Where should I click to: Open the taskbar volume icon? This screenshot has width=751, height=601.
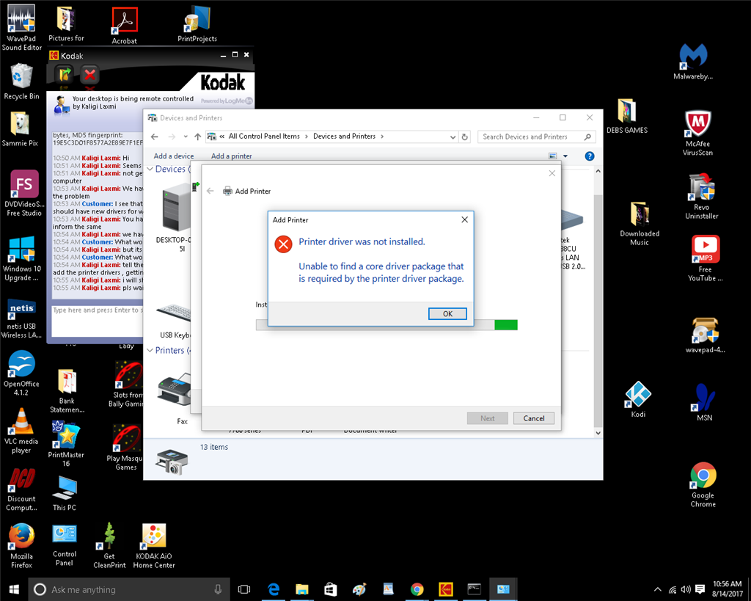point(686,589)
